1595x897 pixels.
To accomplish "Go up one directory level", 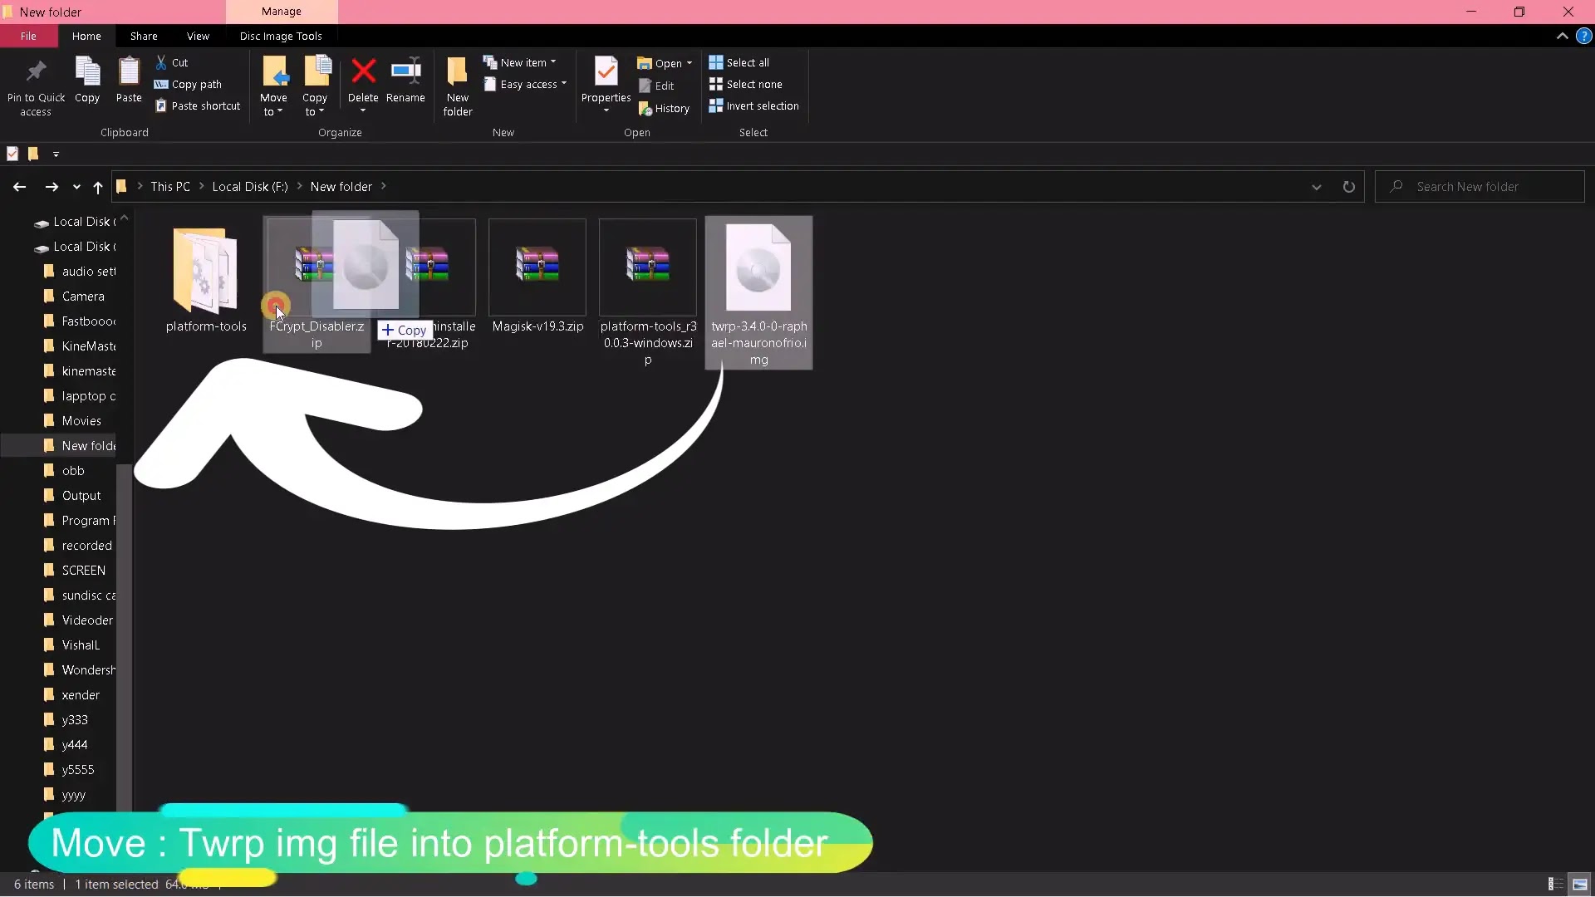I will pyautogui.click(x=98, y=187).
